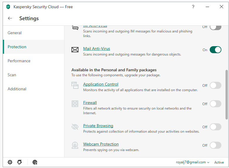Screen dimensions: 229x168
Task: Click the support agent icon in bottom bar
Action: [20, 162]
